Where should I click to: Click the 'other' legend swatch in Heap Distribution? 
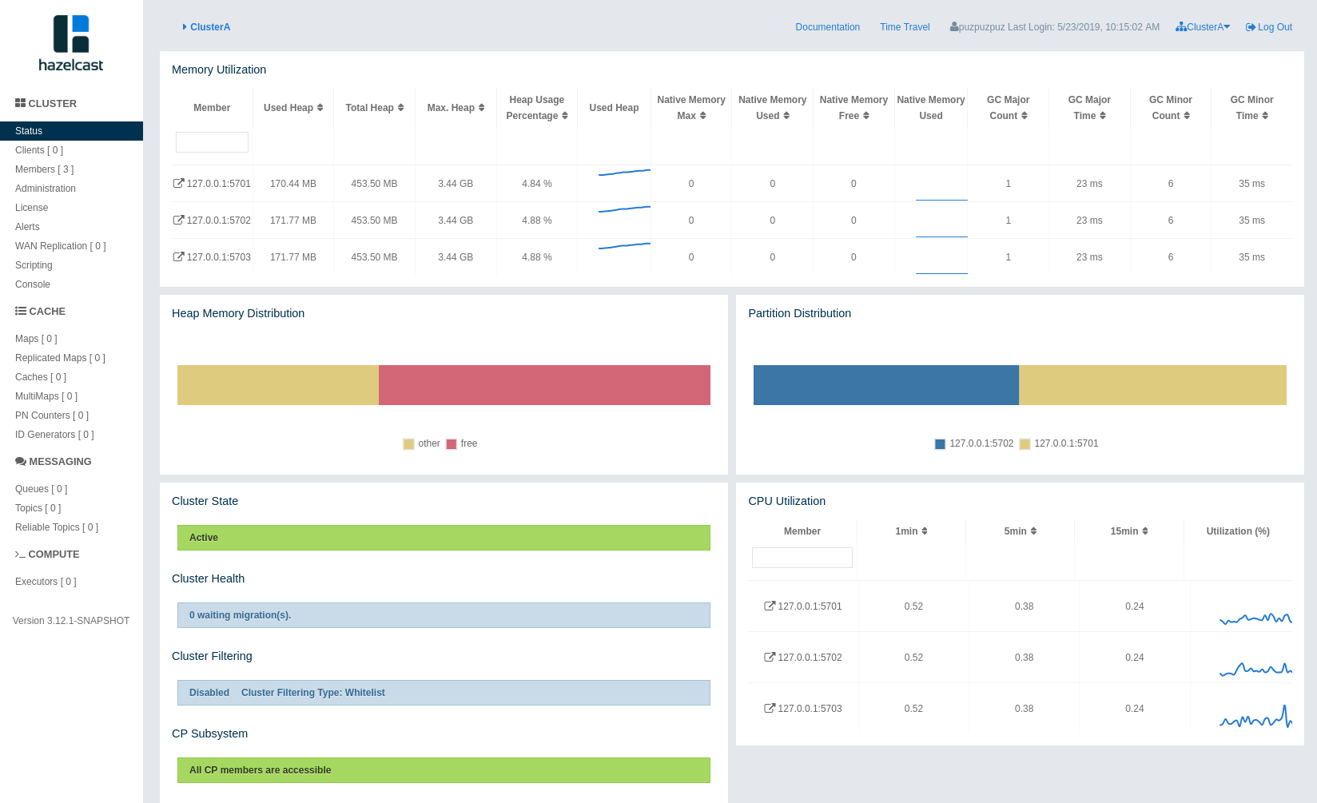click(408, 444)
